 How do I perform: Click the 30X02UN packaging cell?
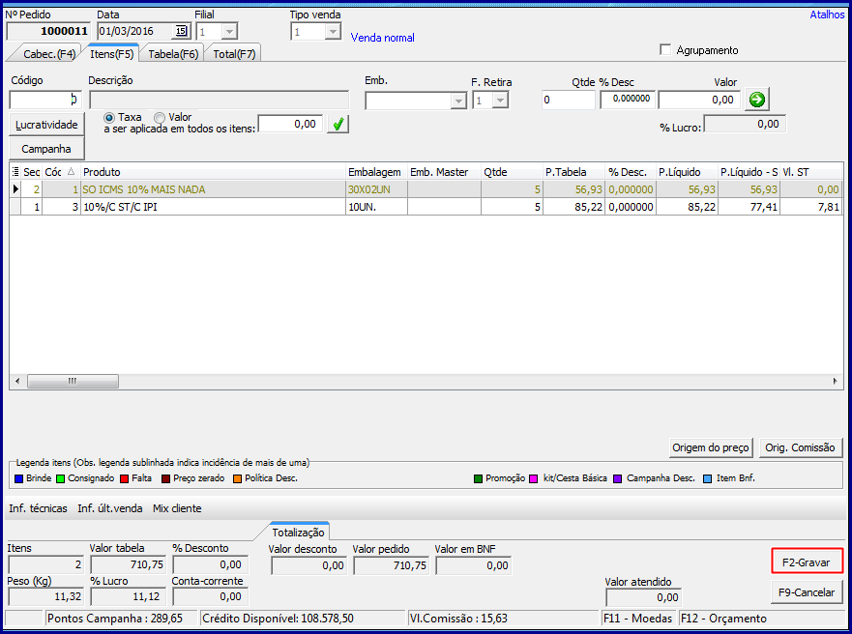point(376,189)
